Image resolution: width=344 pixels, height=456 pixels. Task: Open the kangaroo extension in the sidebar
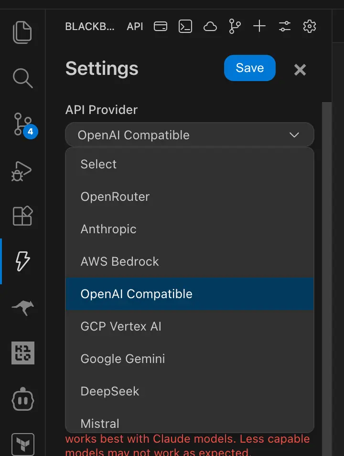22,307
